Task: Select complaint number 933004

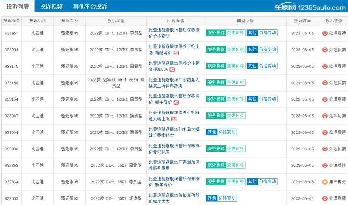Action: pyautogui.click(x=12, y=132)
